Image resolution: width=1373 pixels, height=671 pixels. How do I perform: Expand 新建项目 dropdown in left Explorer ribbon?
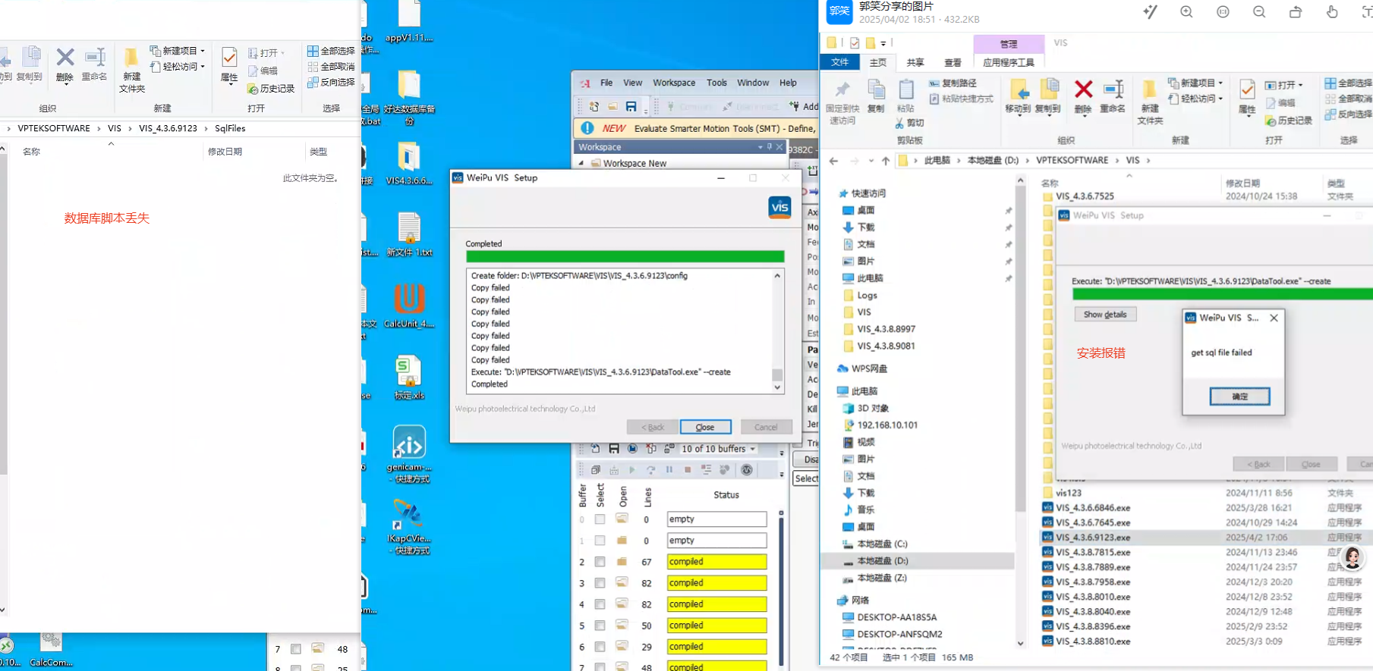(203, 51)
